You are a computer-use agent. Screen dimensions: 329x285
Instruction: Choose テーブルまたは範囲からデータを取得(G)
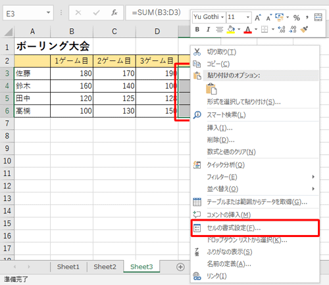click(x=255, y=202)
